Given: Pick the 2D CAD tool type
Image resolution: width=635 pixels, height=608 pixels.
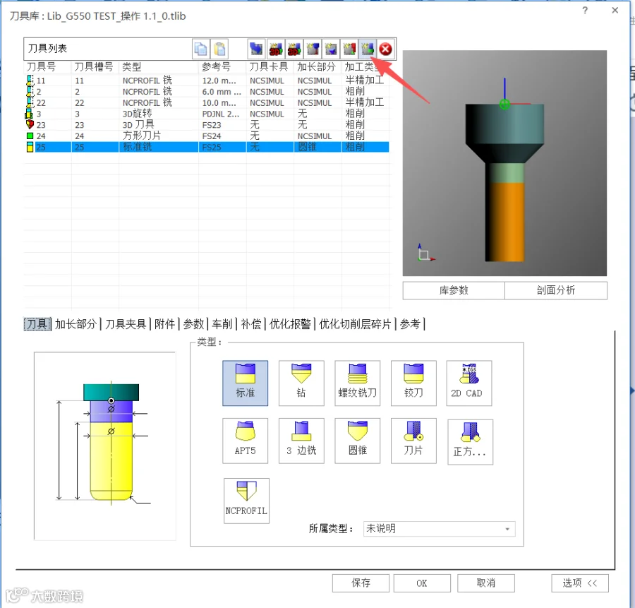Looking at the screenshot, I should pyautogui.click(x=469, y=383).
